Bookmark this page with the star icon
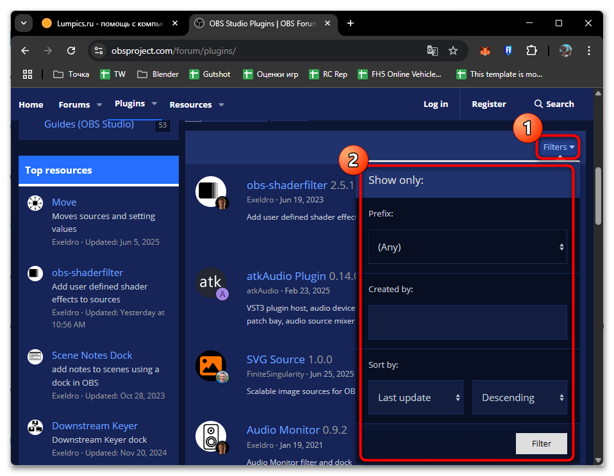Screen dimensions: 614x476 click(x=453, y=51)
